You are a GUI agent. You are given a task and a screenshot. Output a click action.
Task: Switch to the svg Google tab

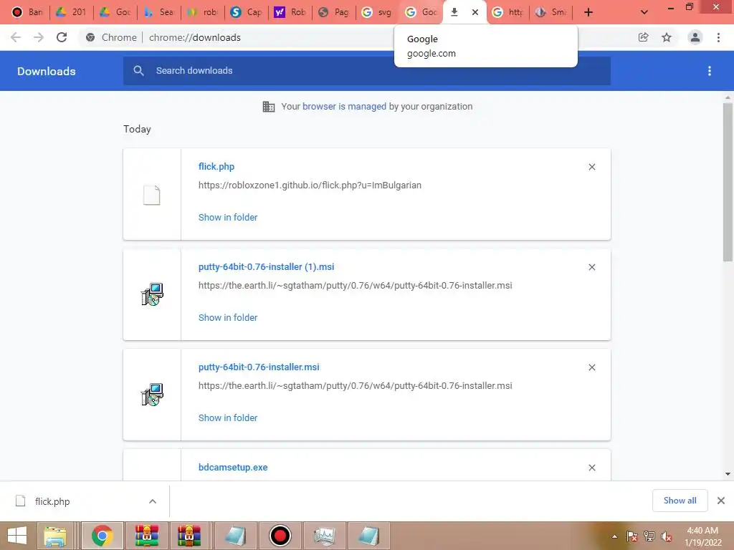pos(377,12)
